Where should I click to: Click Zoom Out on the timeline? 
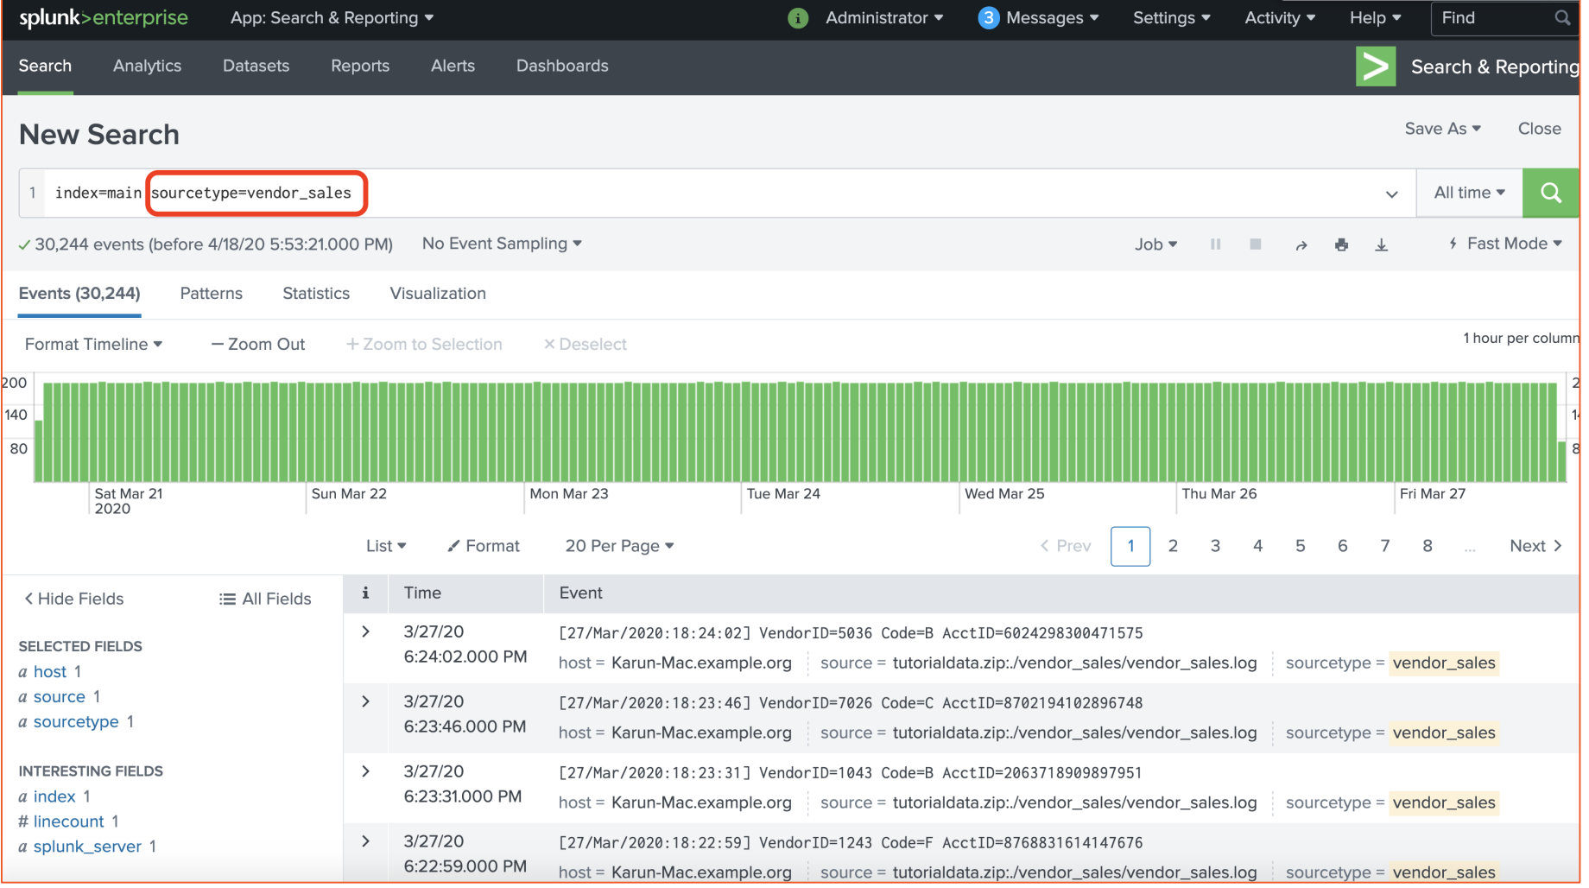(259, 346)
